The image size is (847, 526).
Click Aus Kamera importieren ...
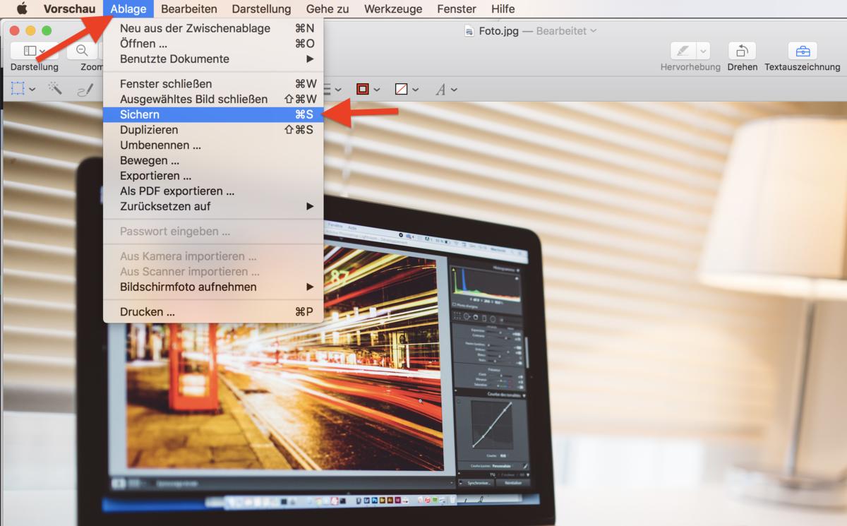[213, 256]
